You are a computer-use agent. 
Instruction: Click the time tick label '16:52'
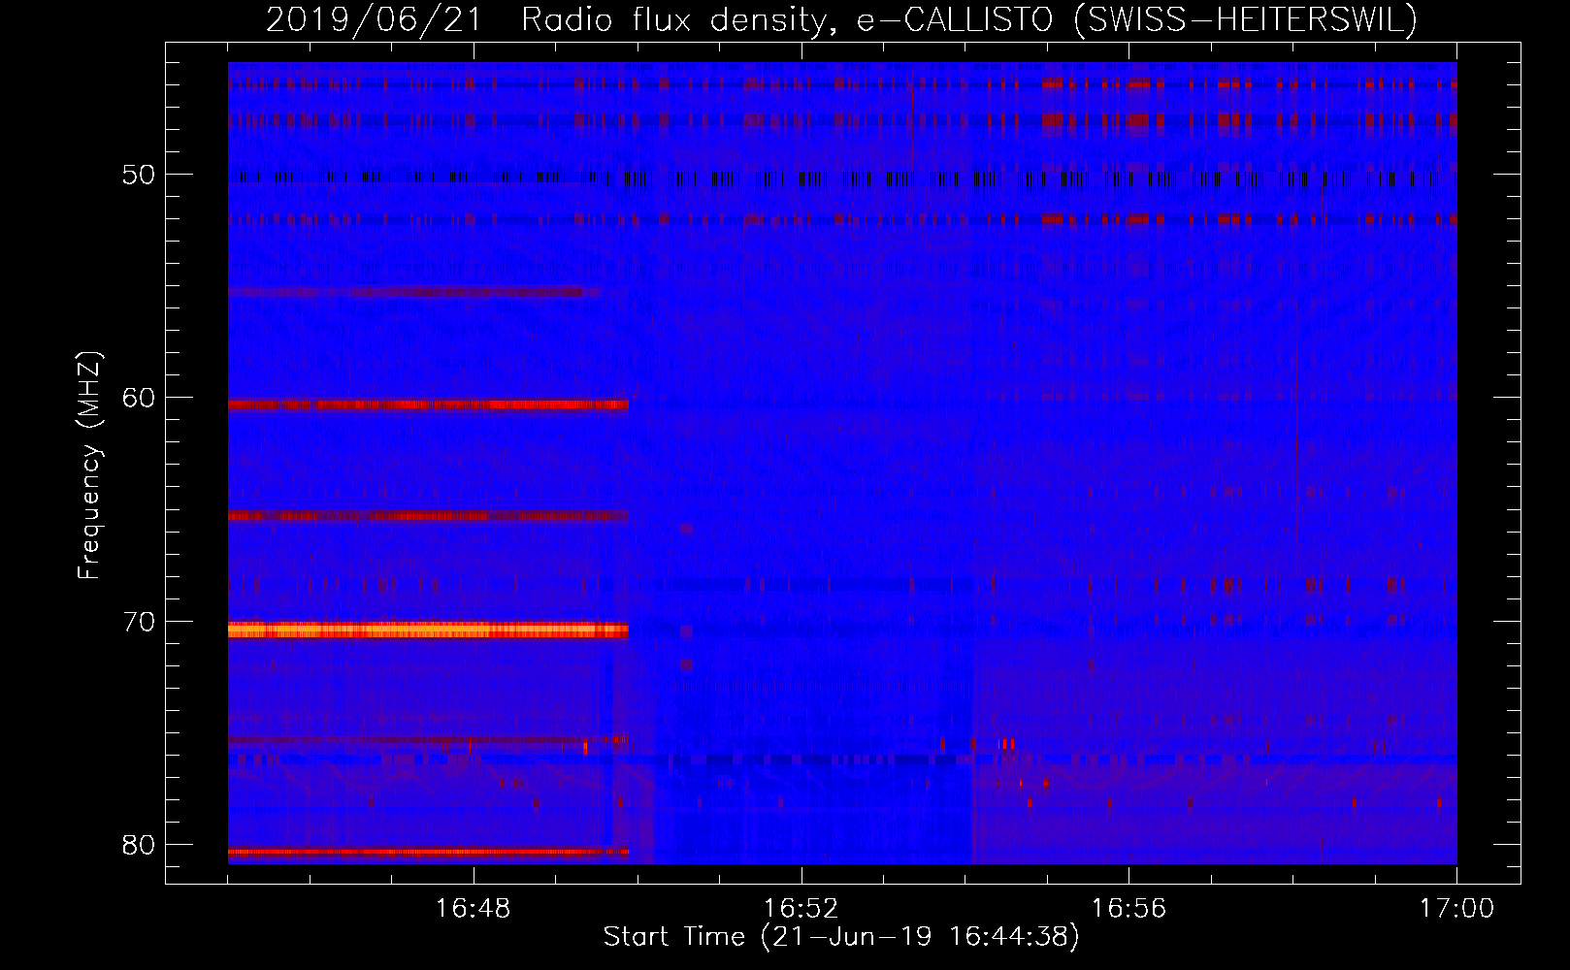tap(801, 909)
